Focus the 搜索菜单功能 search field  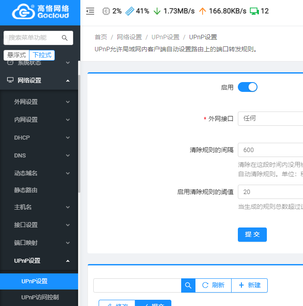tap(38, 38)
